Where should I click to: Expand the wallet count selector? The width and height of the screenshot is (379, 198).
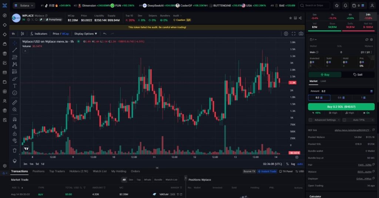pos(313,40)
